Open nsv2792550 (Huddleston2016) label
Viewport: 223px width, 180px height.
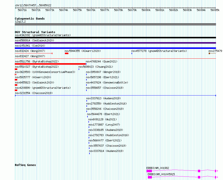coord(106,104)
